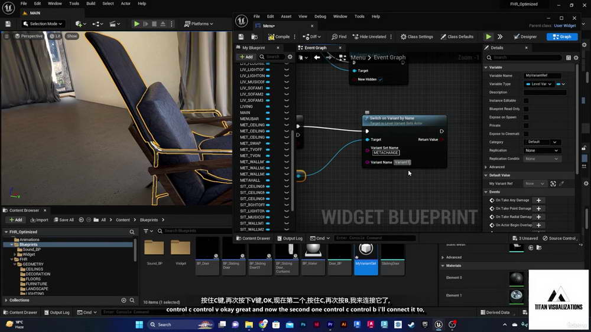Open Source Control status
The width and height of the screenshot is (591, 332).
coord(559,238)
